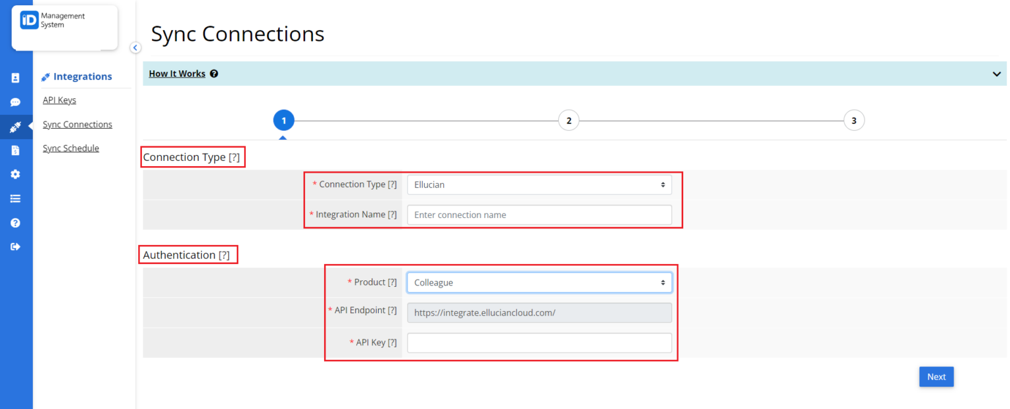This screenshot has width=1010, height=409.
Task: Collapse the How It Works section chevron
Action: point(997,74)
